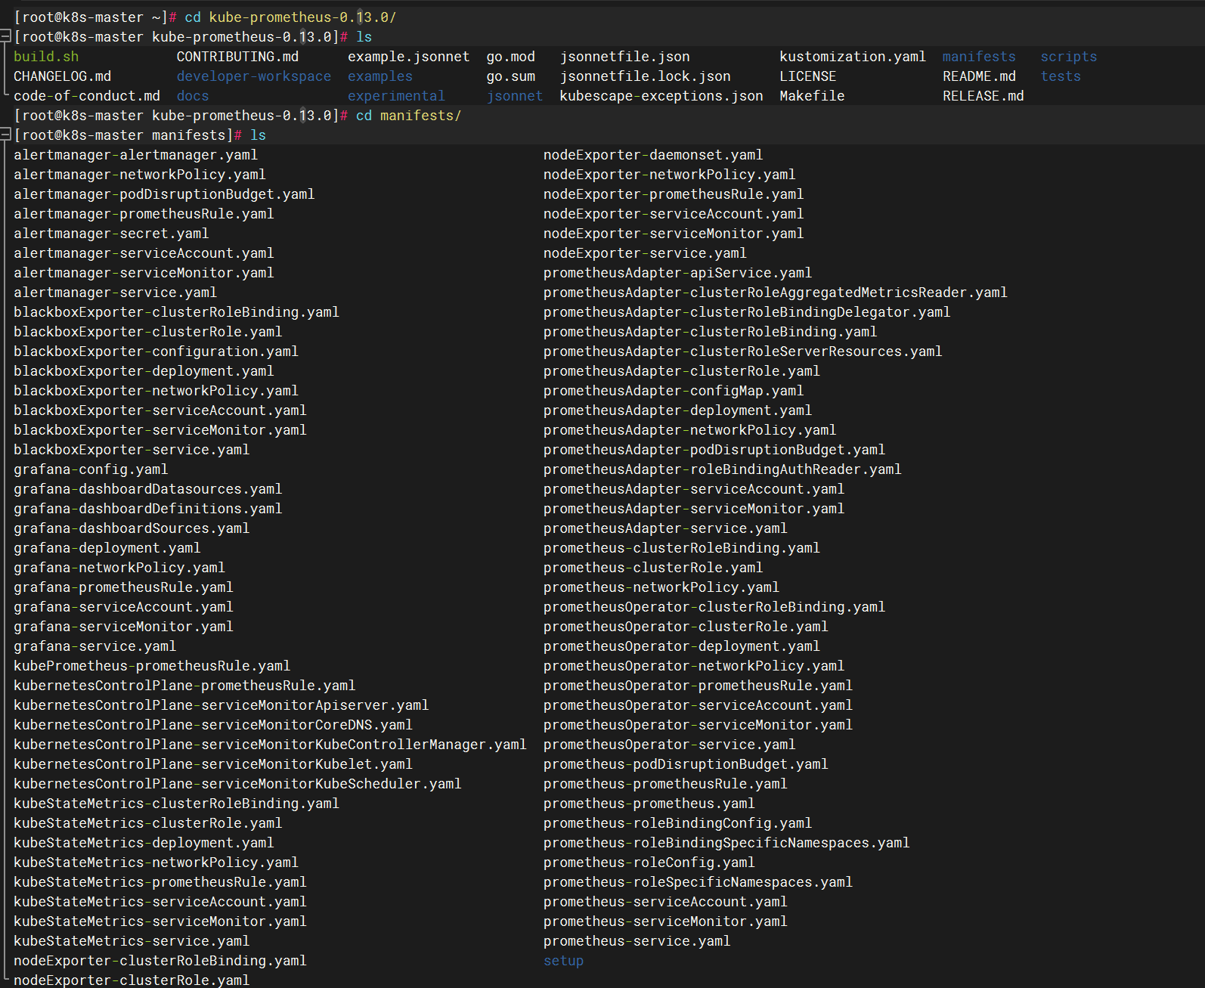This screenshot has height=988, width=1205.
Task: Select prometheusAdapter-clusterRoleAggregatedMetricsReader.yaml
Action: click(x=776, y=293)
